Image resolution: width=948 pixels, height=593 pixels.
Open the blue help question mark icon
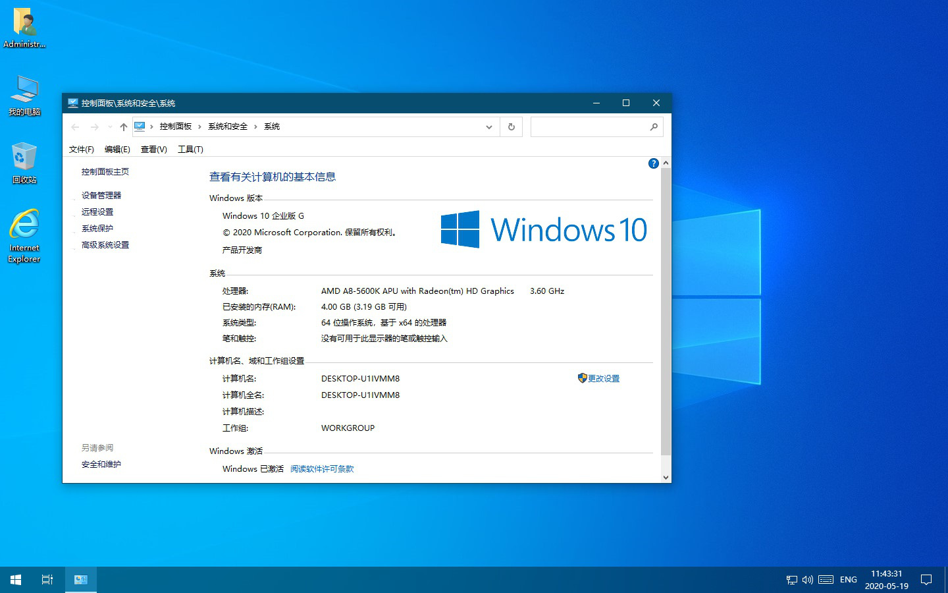pyautogui.click(x=653, y=163)
